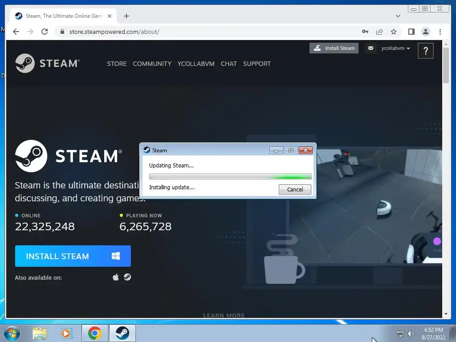
Task: Open SUPPORT menu item
Action: (257, 64)
